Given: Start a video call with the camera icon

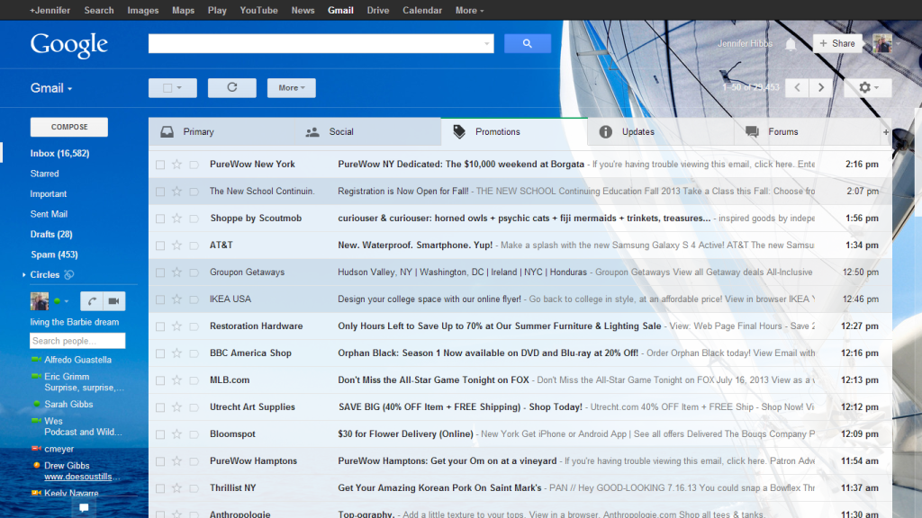Looking at the screenshot, I should coord(114,301).
